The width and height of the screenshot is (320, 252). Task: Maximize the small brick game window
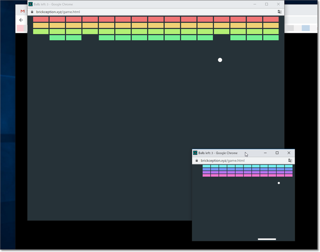click(x=277, y=153)
